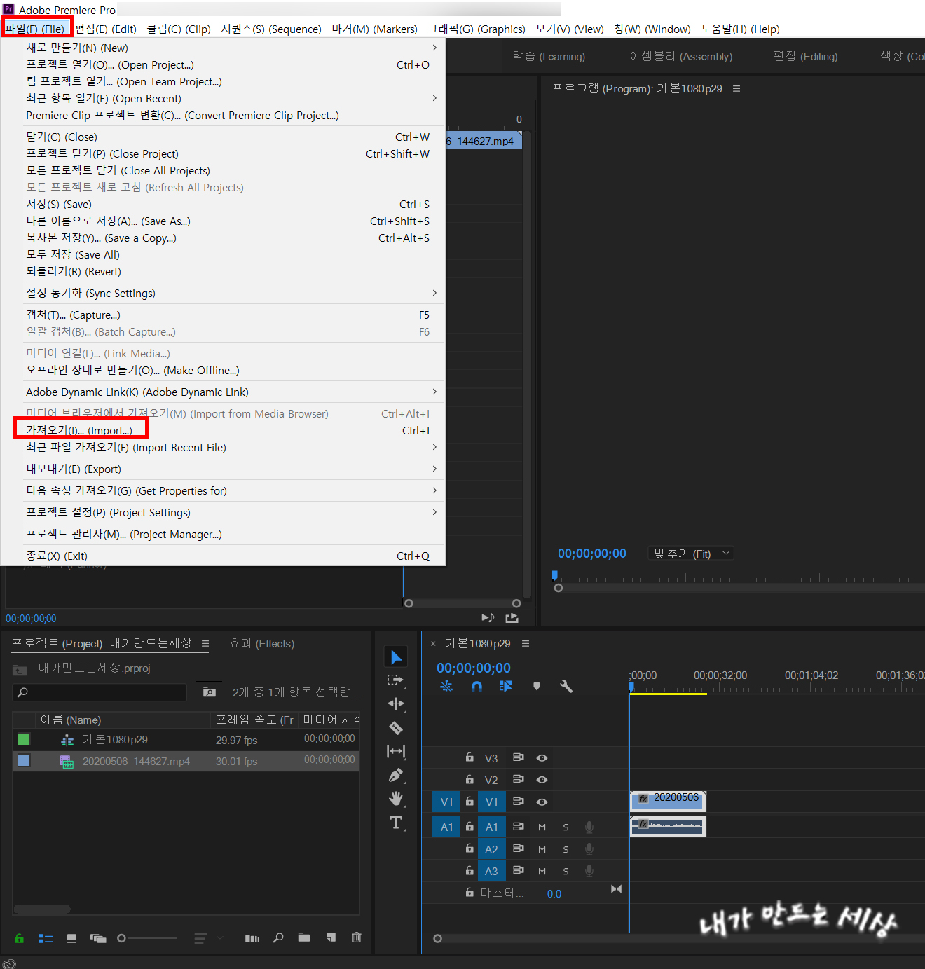This screenshot has width=925, height=969.
Task: Switch to the Assembly workspace
Action: (681, 57)
